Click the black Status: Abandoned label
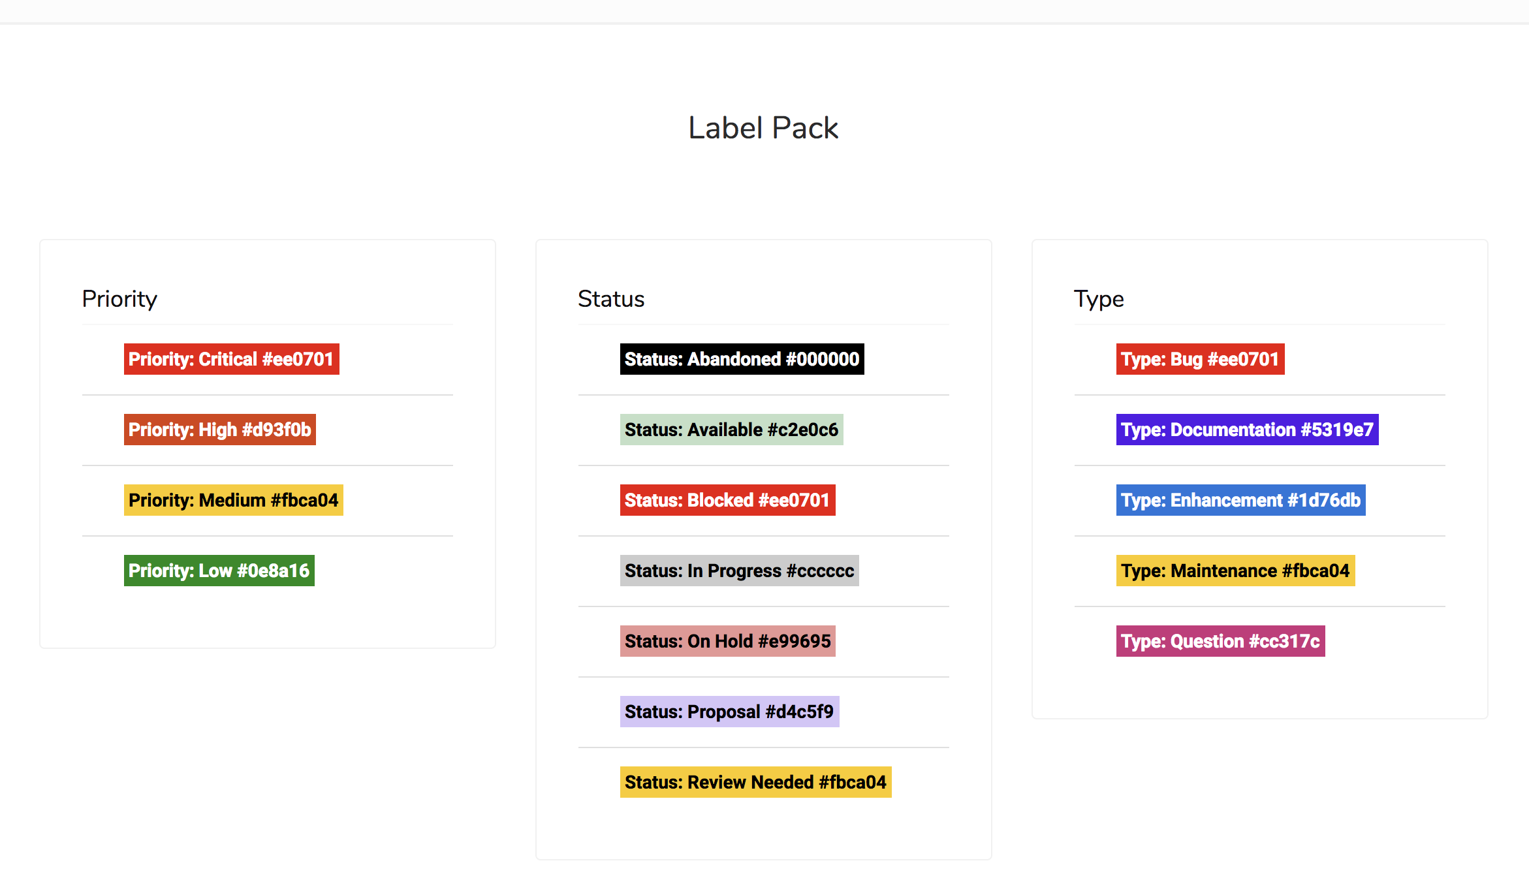Viewport: 1529px width, 880px height. click(742, 359)
